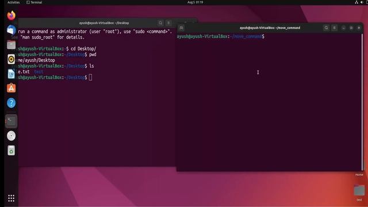368x207 pixels.
Task: Click the Desktop terminal title bar text
Action: 104,23
